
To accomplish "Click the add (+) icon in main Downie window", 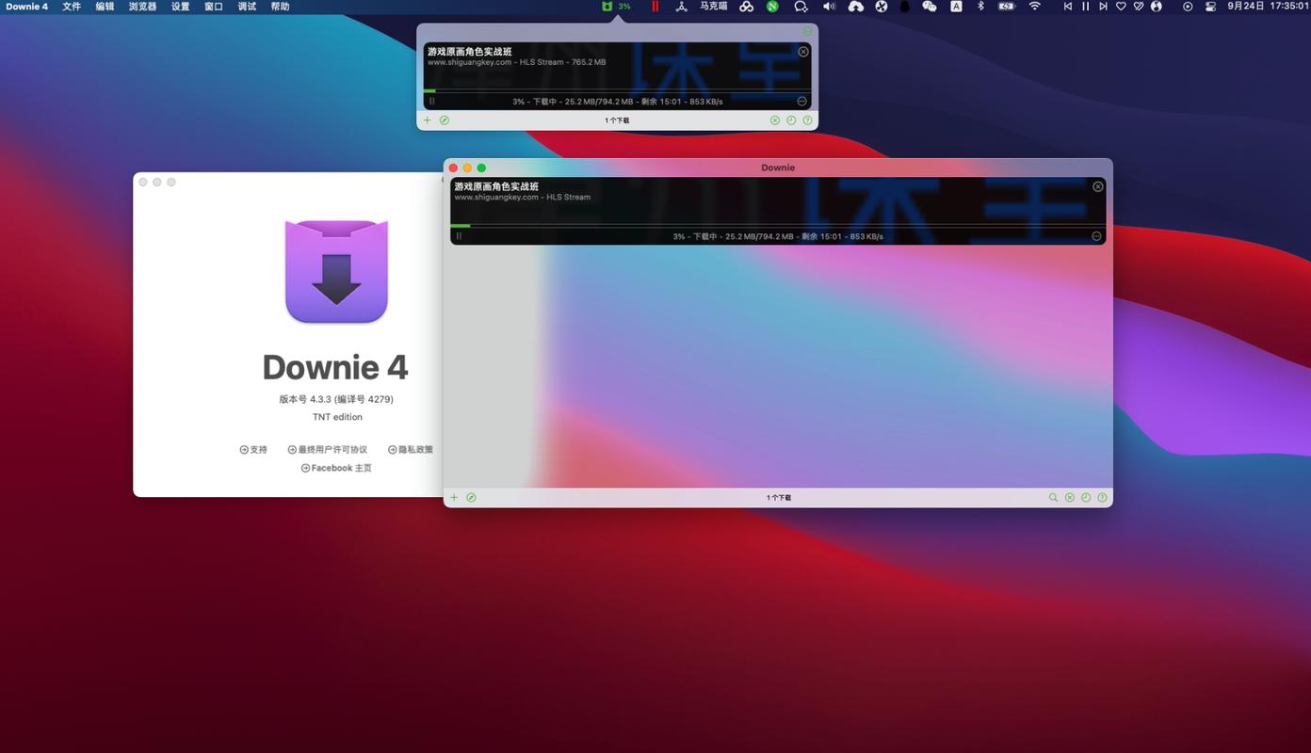I will pyautogui.click(x=454, y=497).
